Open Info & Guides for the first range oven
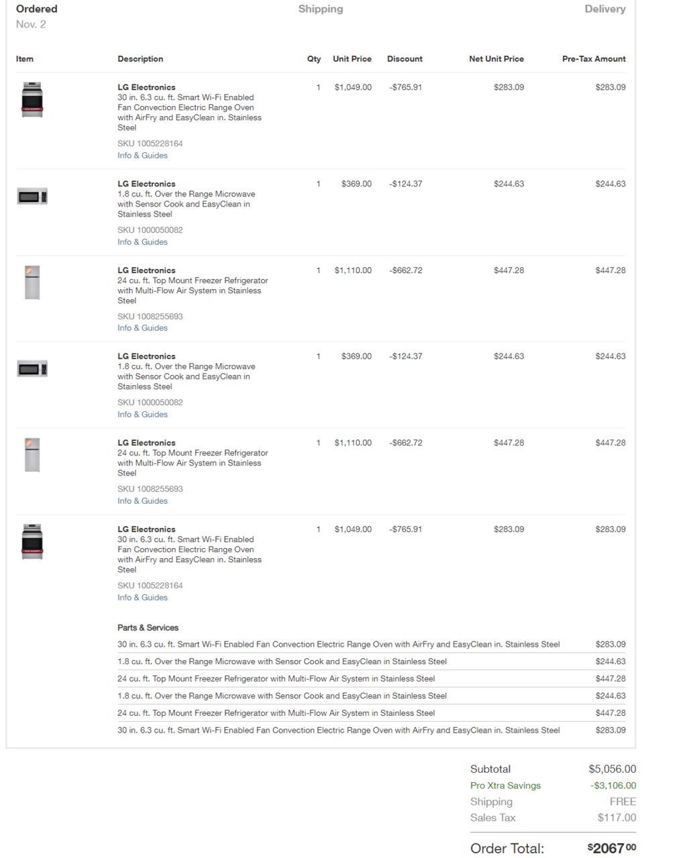This screenshot has height=858, width=695. (x=142, y=156)
